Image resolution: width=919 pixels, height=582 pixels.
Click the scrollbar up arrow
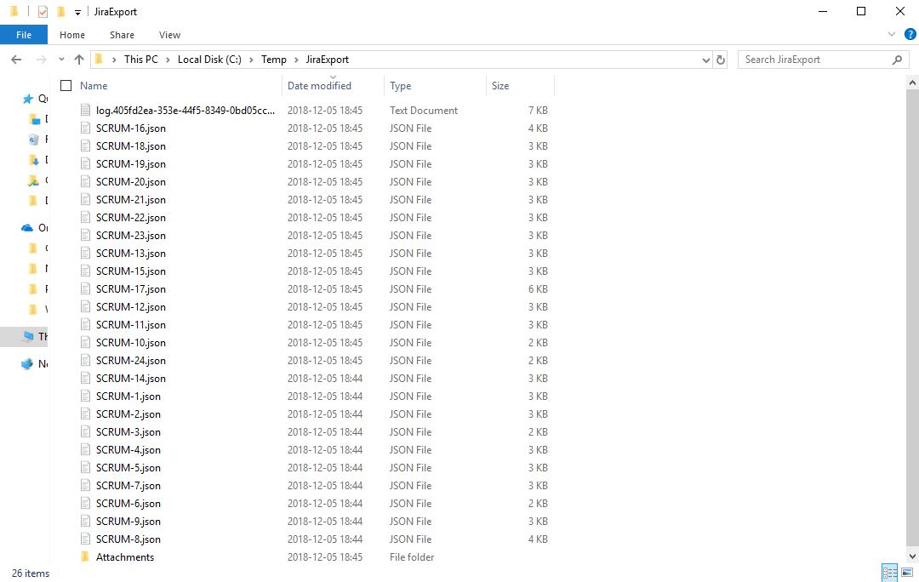click(912, 83)
